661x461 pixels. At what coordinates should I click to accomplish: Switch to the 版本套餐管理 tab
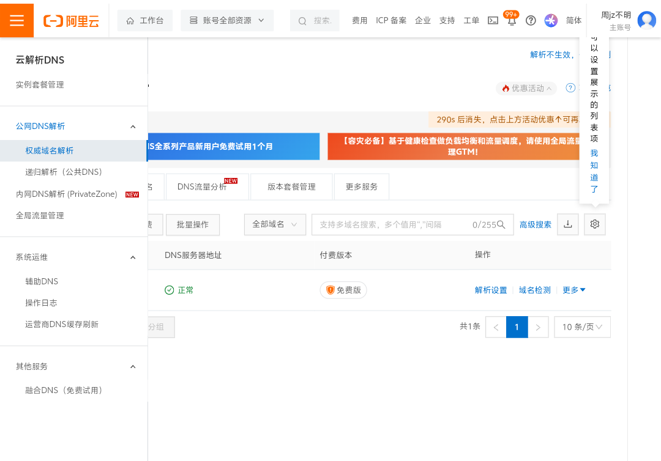click(291, 187)
